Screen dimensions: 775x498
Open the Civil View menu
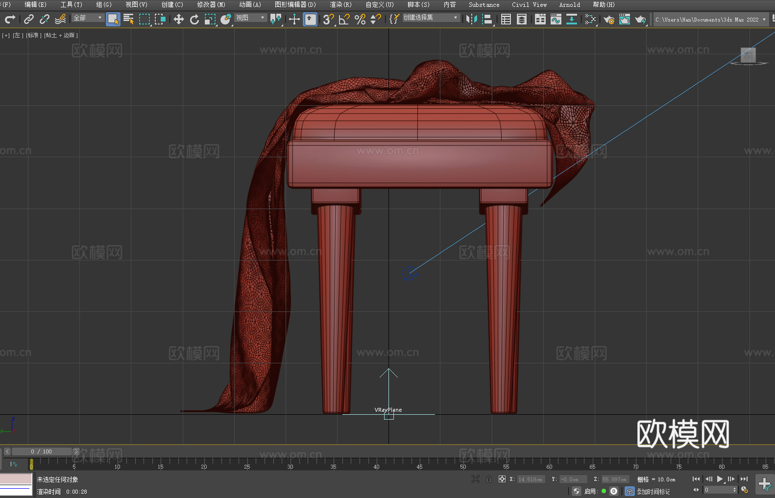pyautogui.click(x=529, y=4)
